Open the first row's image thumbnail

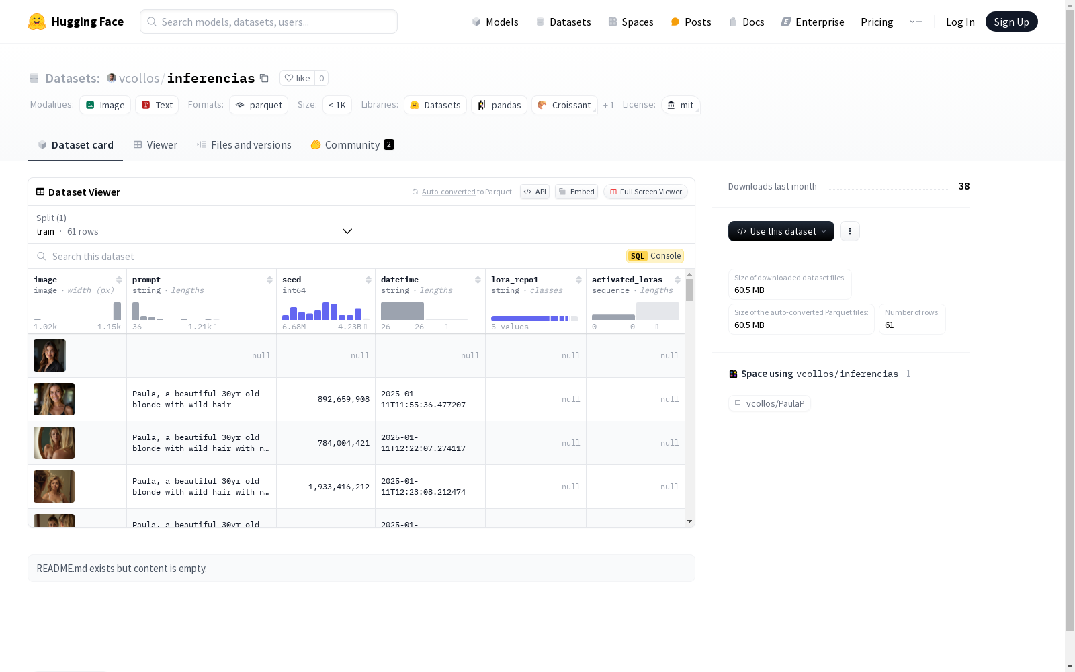click(x=50, y=355)
